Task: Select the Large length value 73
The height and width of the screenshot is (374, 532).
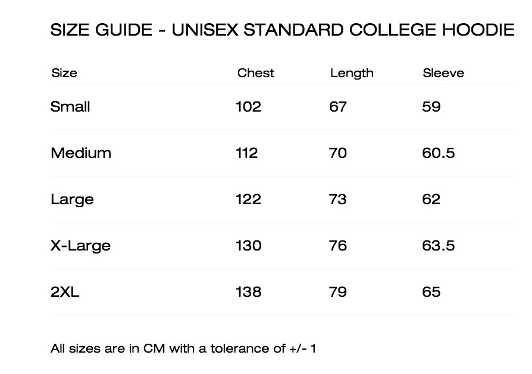Action: (x=337, y=199)
